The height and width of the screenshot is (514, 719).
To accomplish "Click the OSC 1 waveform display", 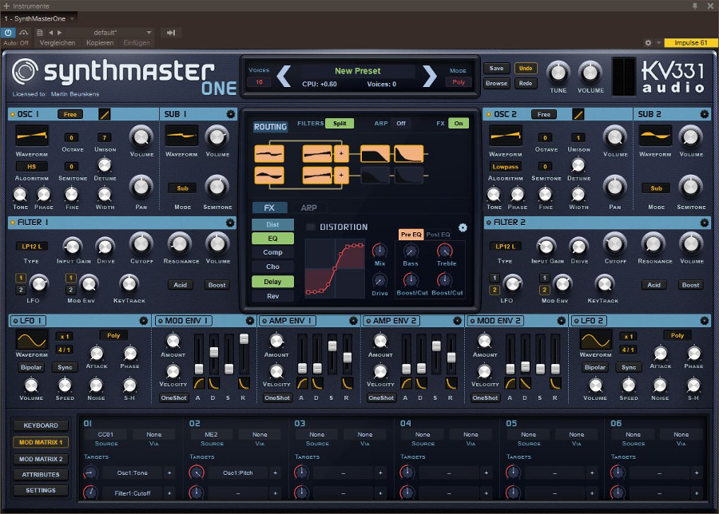I will [x=32, y=136].
